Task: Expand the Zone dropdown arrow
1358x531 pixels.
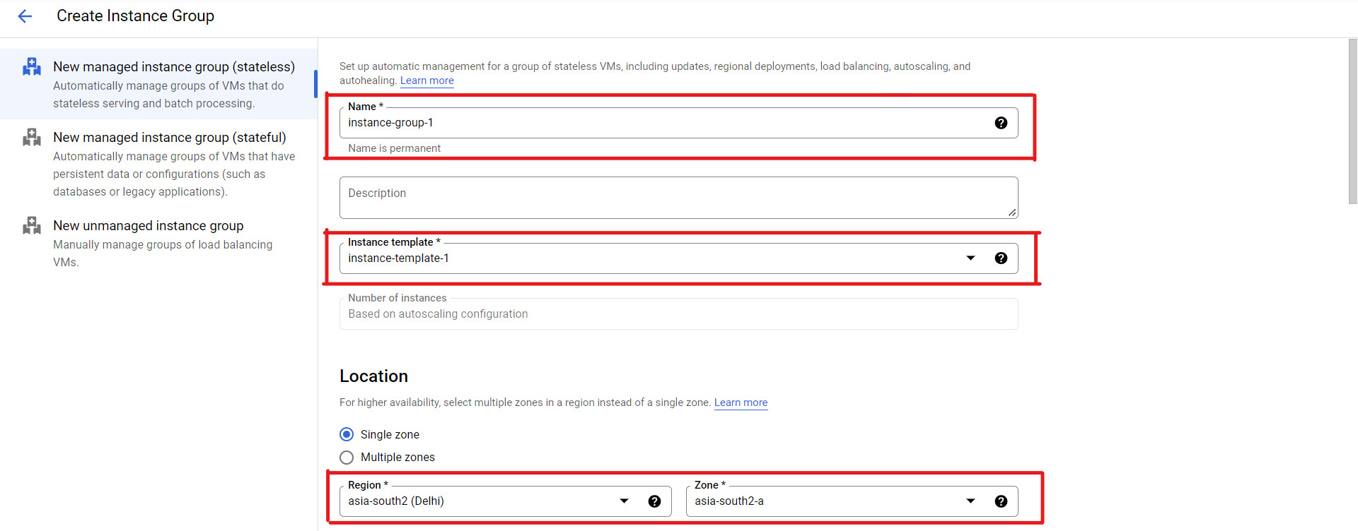Action: pos(970,501)
